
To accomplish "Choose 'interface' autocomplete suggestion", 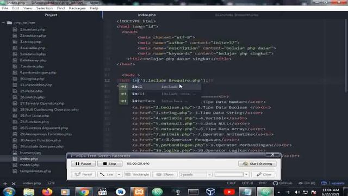I will coord(160,101).
